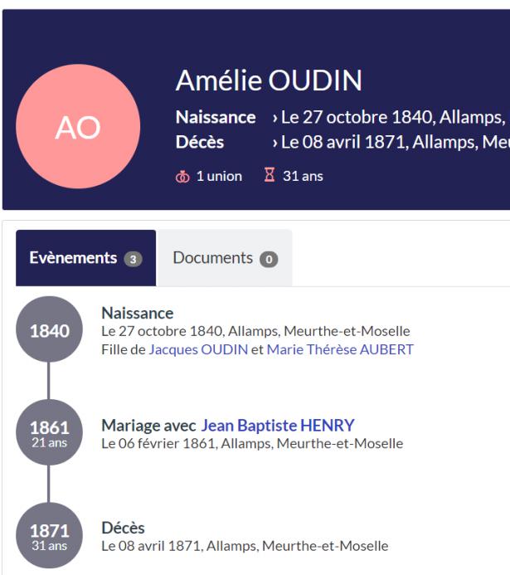This screenshot has width=510, height=575.
Task: Click the wedding rings union icon
Action: click(182, 177)
